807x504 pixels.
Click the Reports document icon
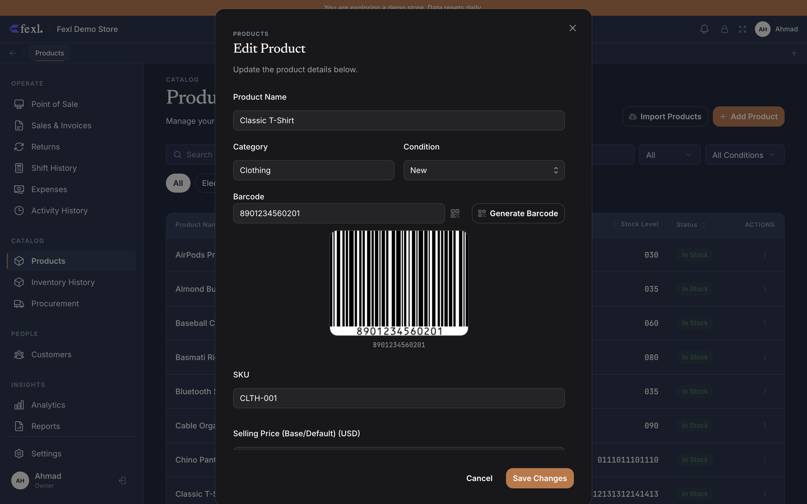tap(19, 426)
